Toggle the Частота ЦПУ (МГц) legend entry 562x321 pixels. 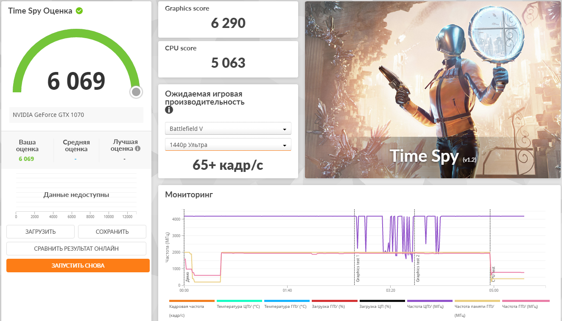429,304
